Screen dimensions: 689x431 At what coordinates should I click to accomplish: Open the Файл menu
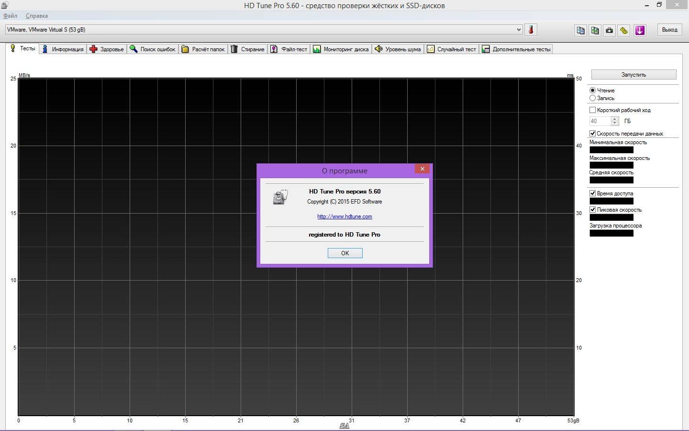[10, 16]
